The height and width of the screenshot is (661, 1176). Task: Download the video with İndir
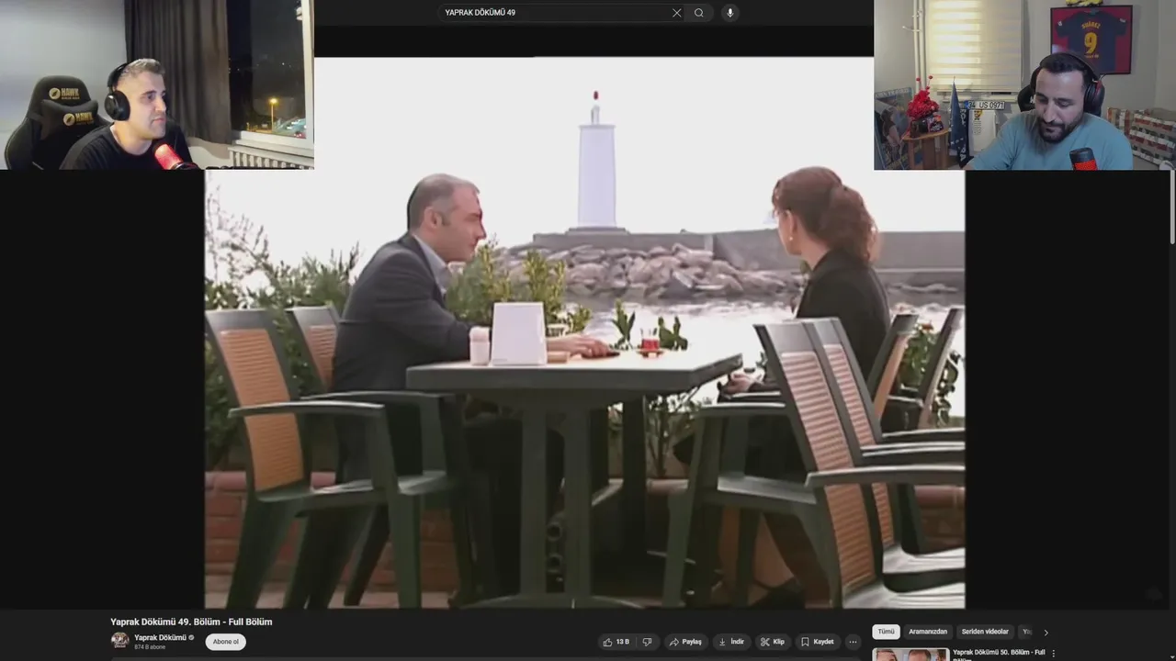coord(731,642)
